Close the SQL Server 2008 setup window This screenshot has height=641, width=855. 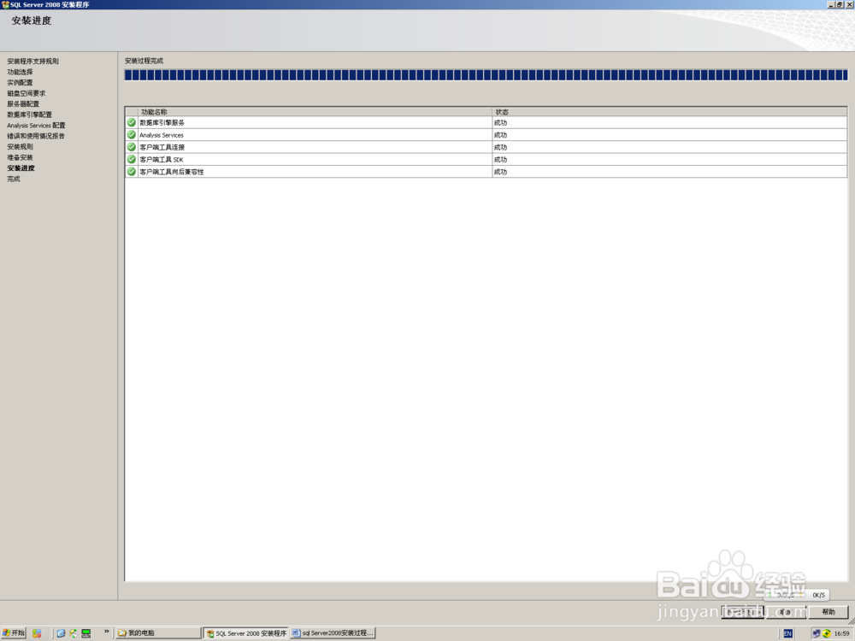tap(849, 4)
